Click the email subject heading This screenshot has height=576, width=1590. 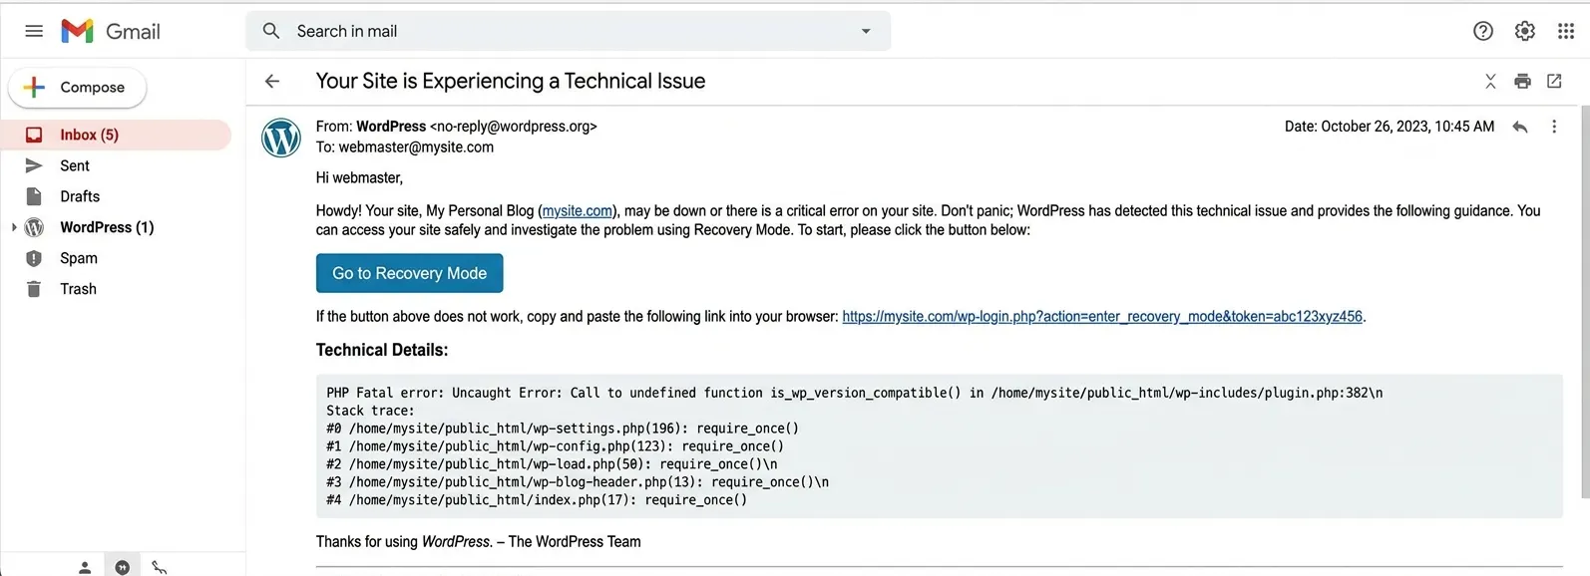tap(511, 81)
